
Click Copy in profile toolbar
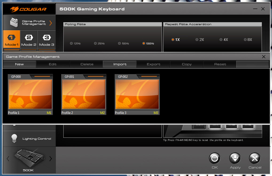click(187, 64)
